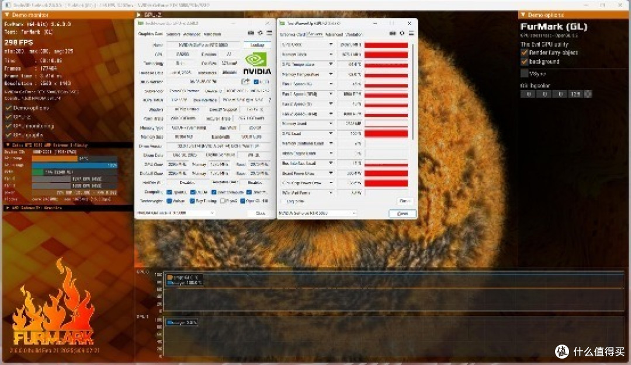Uncheck Demo options in FurMark Demo monitor
Viewport: 631px width, 365px height.
tap(8, 108)
